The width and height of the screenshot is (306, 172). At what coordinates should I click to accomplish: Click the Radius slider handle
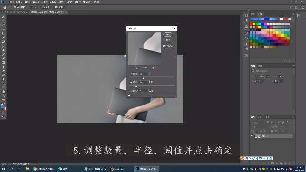pos(136,86)
